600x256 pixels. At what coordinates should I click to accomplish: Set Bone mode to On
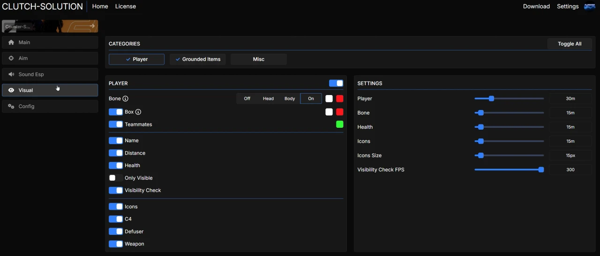click(x=311, y=99)
